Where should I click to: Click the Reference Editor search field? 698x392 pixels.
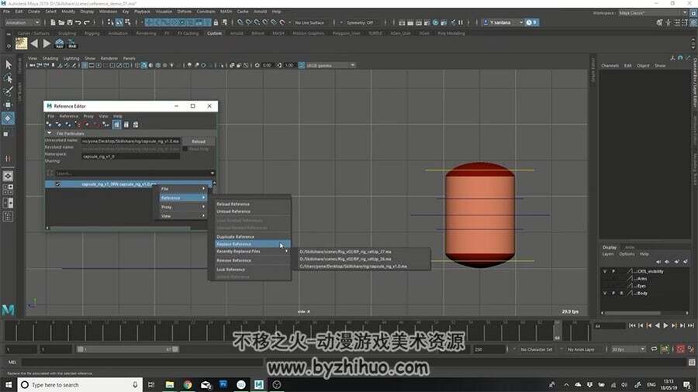click(131, 174)
